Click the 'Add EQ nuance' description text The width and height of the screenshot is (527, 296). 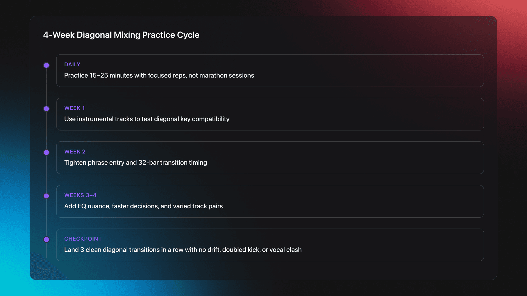143,206
